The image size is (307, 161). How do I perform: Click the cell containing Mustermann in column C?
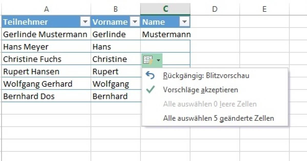(x=166, y=34)
